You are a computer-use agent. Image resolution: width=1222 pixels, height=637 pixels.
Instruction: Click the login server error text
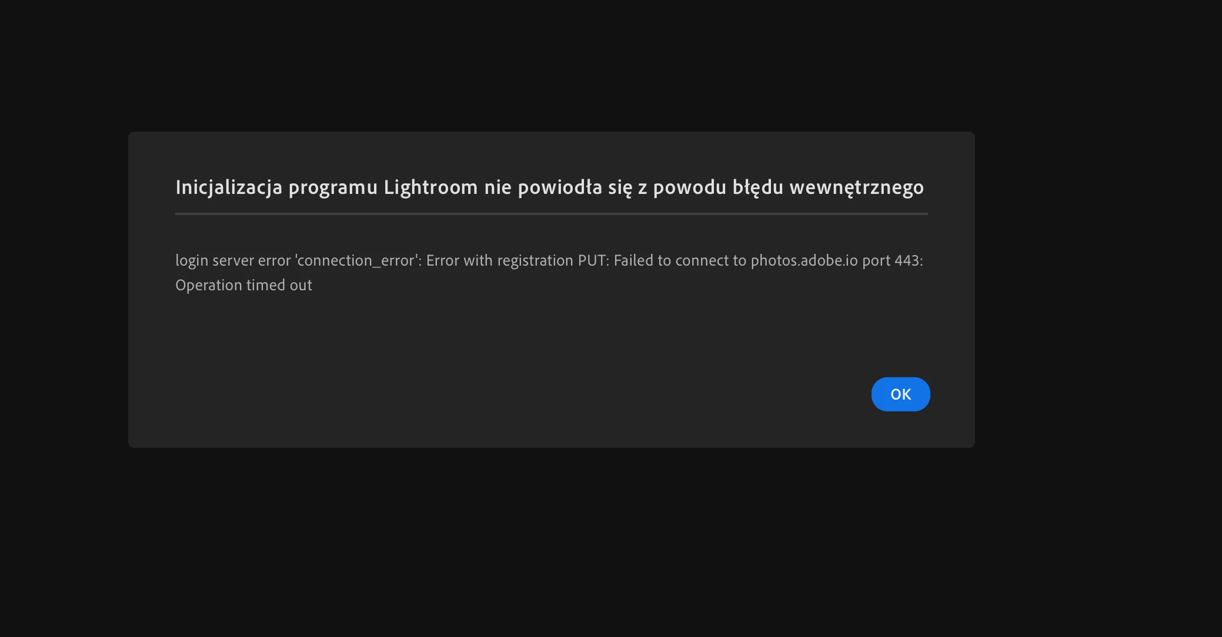pos(233,260)
